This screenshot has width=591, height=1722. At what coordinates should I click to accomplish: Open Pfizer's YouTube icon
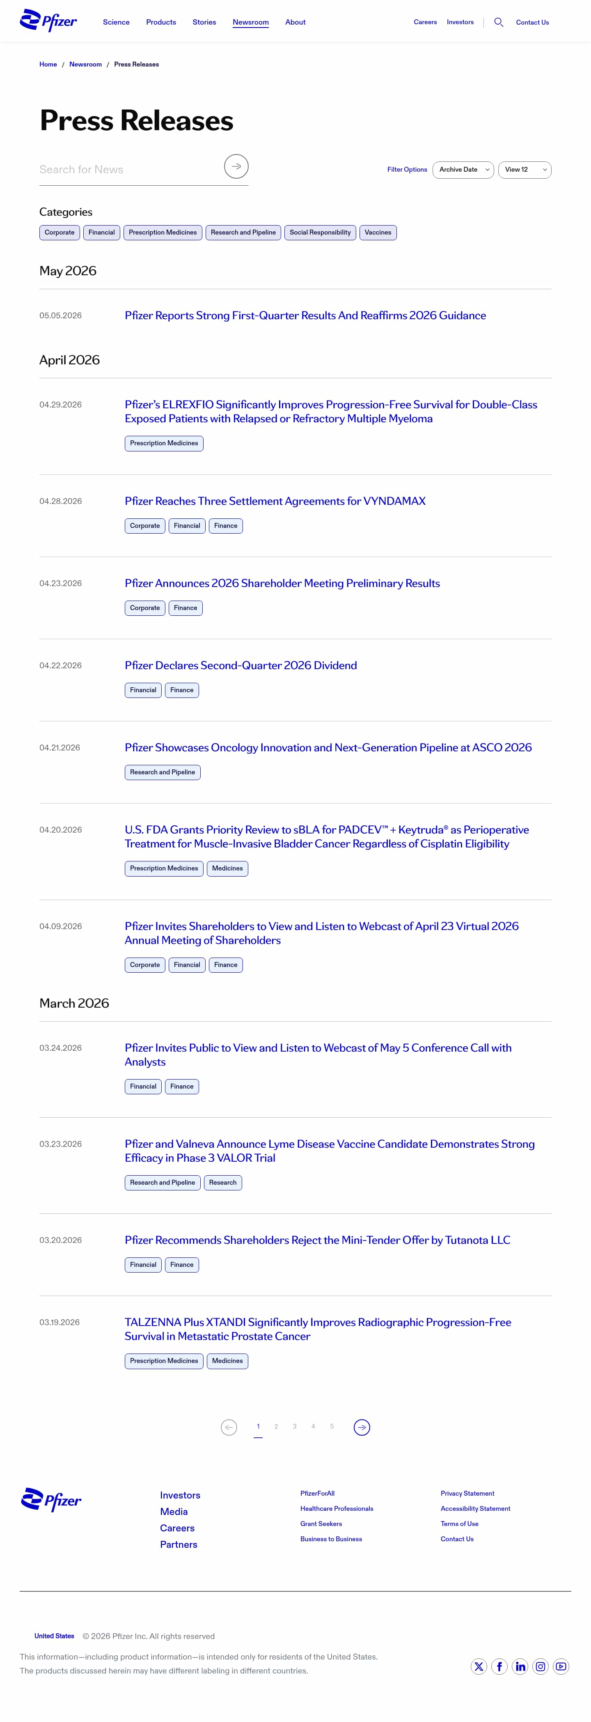[561, 1667]
